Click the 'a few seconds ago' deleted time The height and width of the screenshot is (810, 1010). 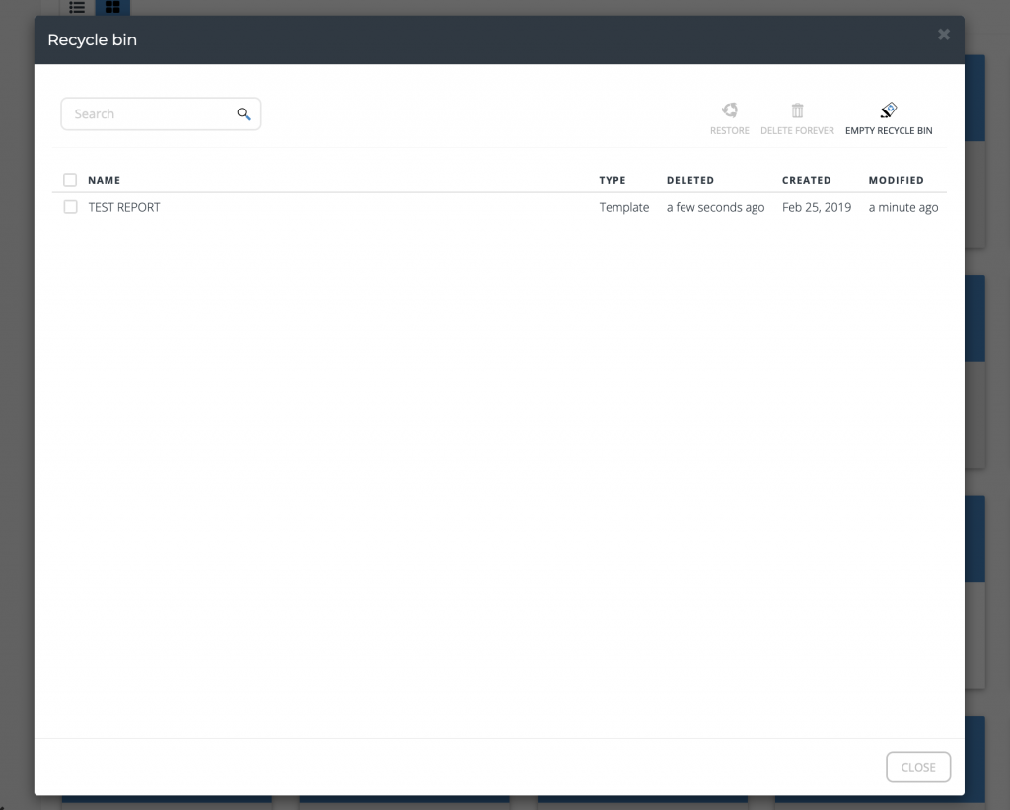pos(715,208)
